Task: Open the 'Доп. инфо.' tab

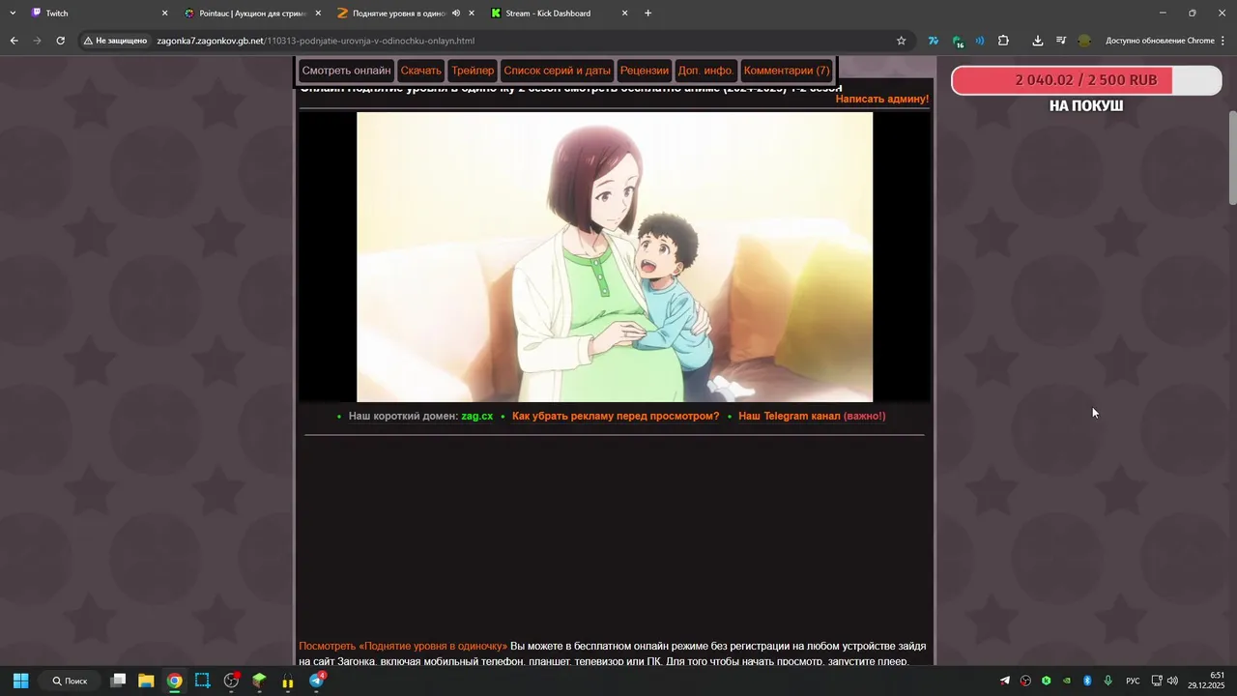Action: point(706,71)
